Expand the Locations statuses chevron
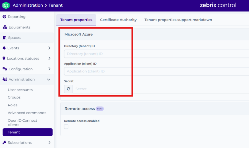Viewport: 249px width, 148px height. 50,58
